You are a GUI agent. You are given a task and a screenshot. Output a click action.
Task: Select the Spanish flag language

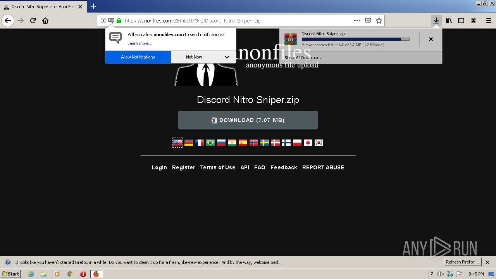click(x=243, y=143)
